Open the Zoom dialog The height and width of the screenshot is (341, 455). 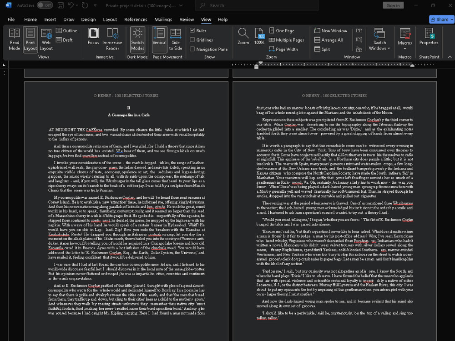pyautogui.click(x=243, y=36)
